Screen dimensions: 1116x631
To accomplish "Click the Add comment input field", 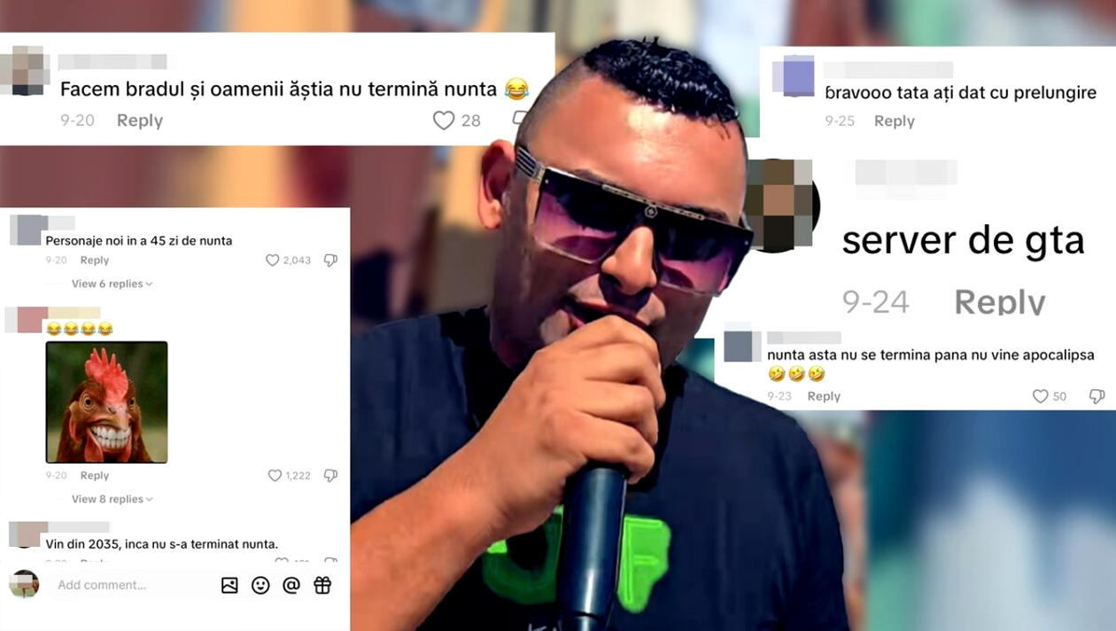I will tap(133, 585).
